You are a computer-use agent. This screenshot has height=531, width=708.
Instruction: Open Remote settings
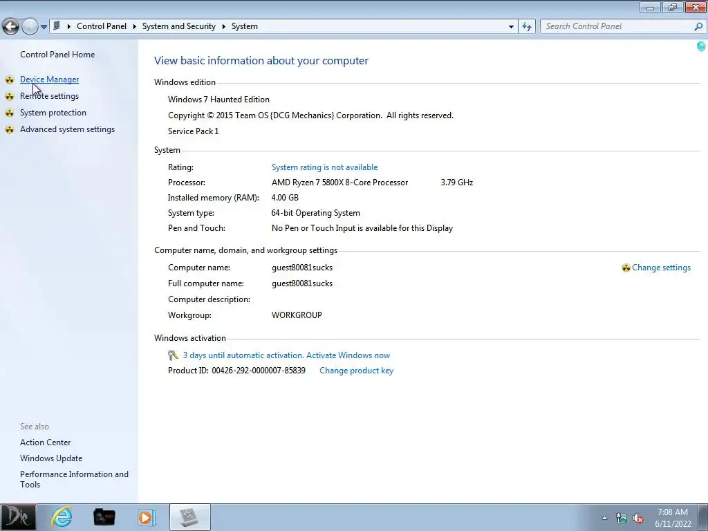(49, 96)
